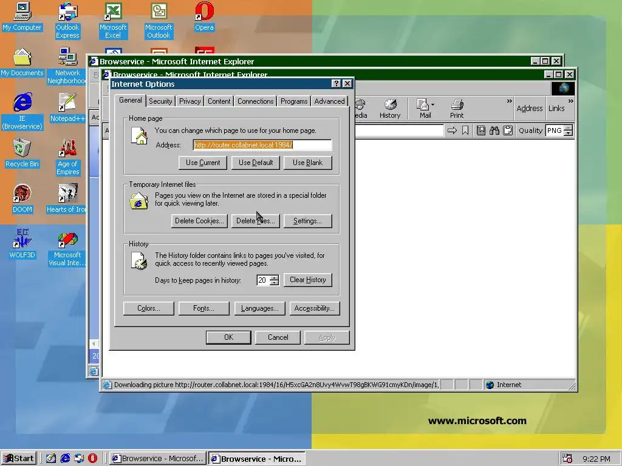
Task: Select Opera desktop shortcut
Action: click(x=204, y=16)
